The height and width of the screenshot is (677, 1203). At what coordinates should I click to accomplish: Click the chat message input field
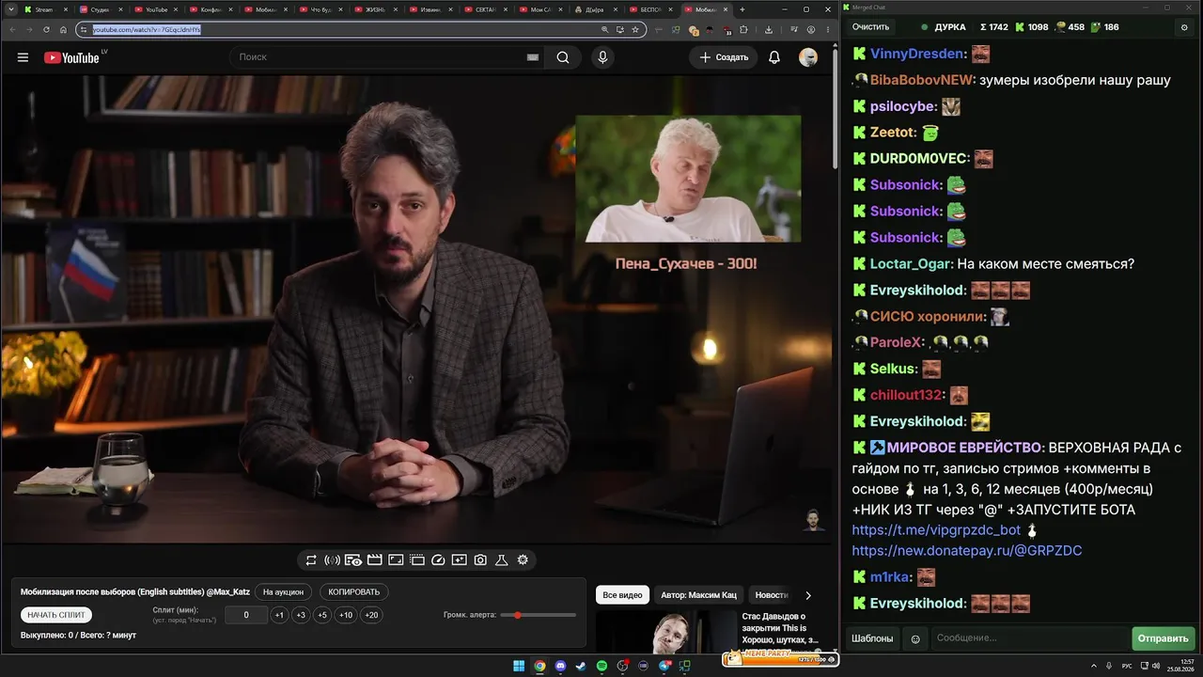pos(1030,638)
